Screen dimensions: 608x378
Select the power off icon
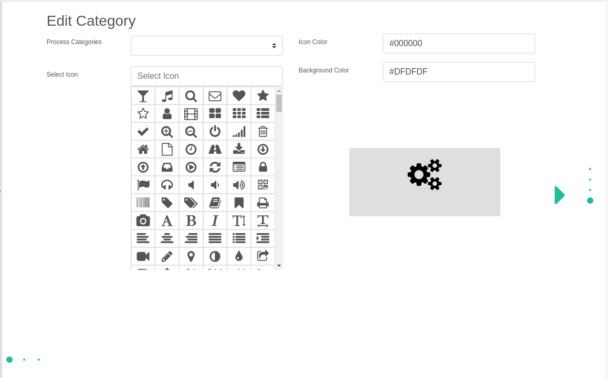pyautogui.click(x=215, y=131)
